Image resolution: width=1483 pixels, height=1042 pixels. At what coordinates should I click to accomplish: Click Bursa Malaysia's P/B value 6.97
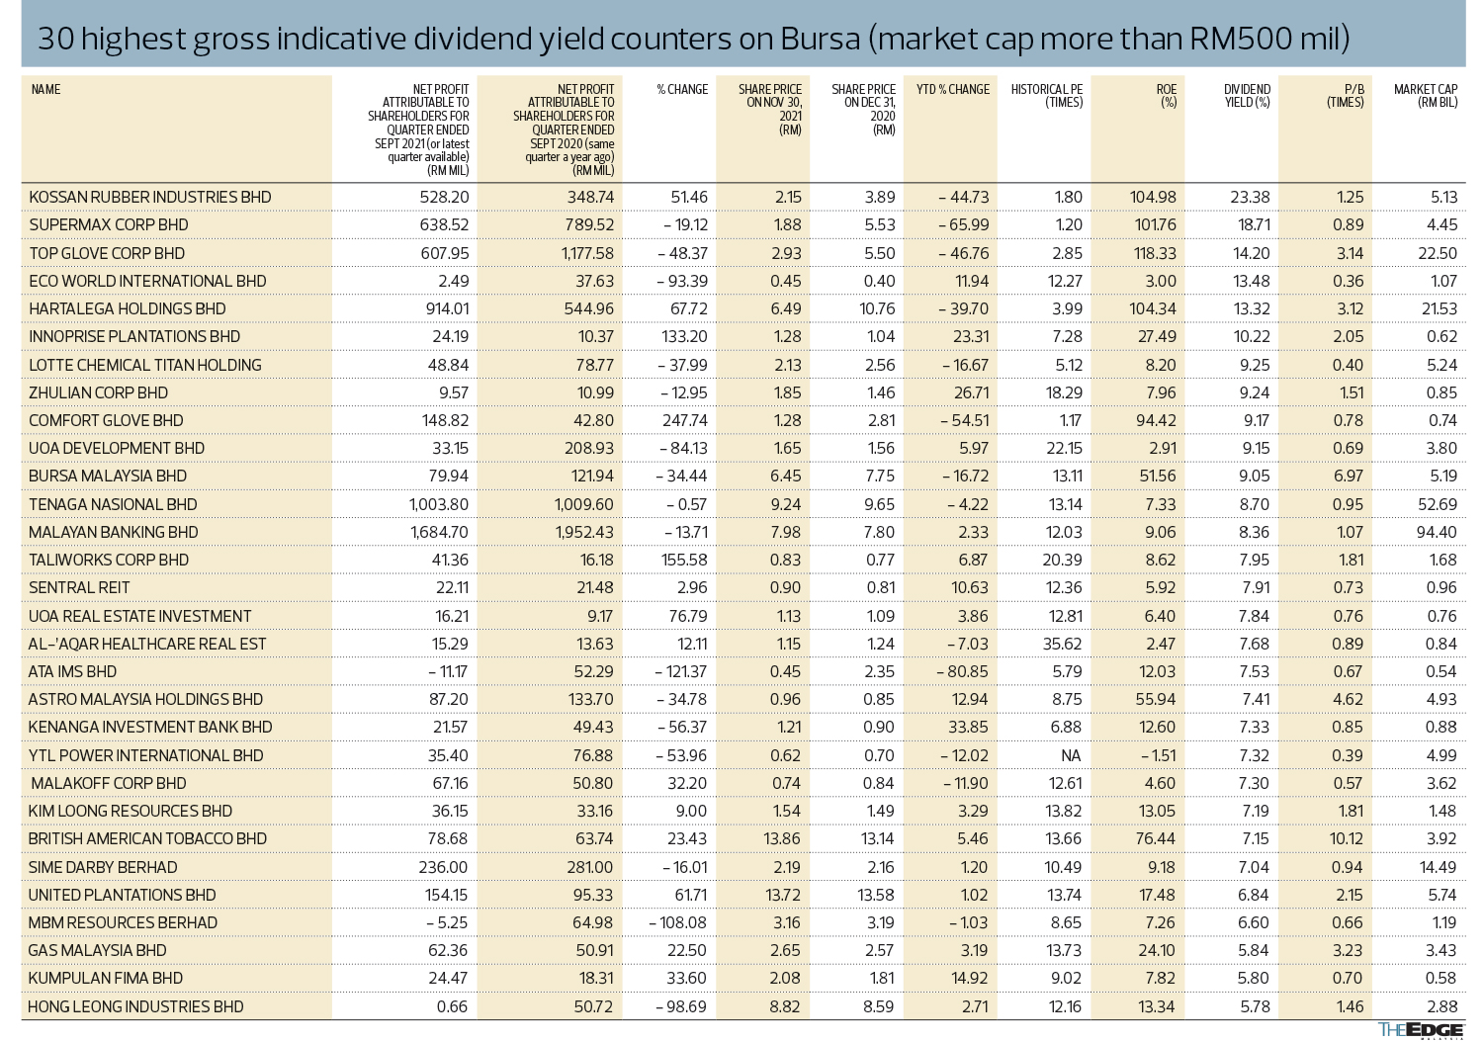coord(1350,476)
